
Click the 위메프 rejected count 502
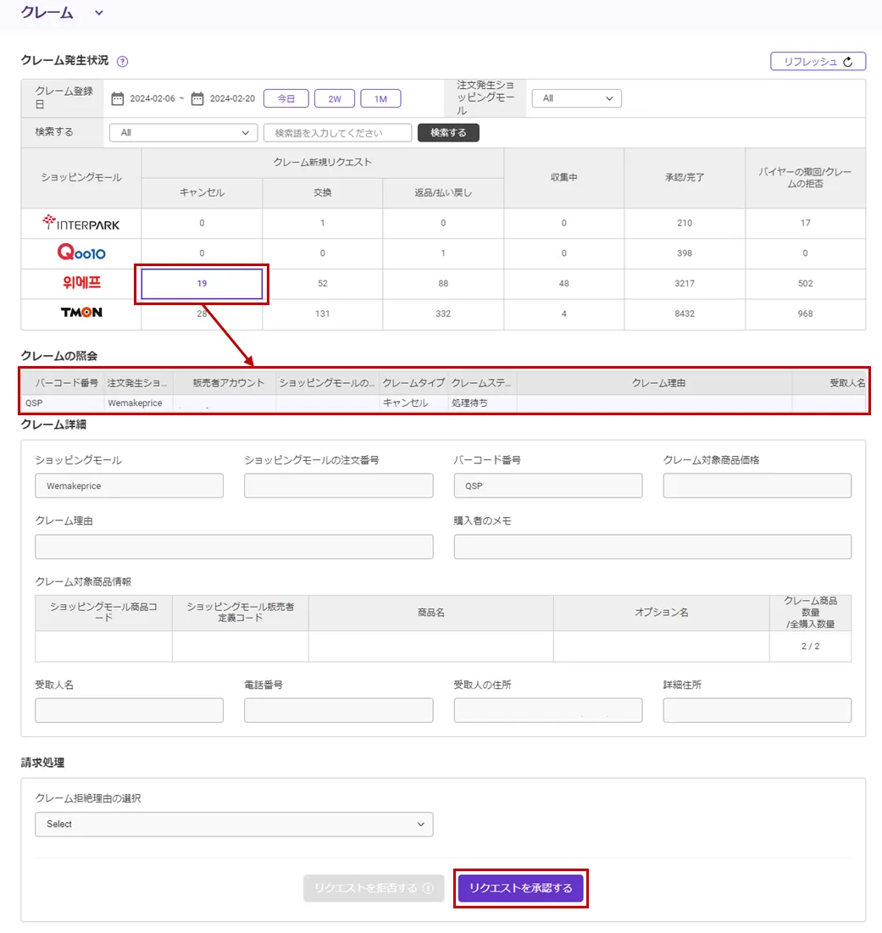point(805,283)
